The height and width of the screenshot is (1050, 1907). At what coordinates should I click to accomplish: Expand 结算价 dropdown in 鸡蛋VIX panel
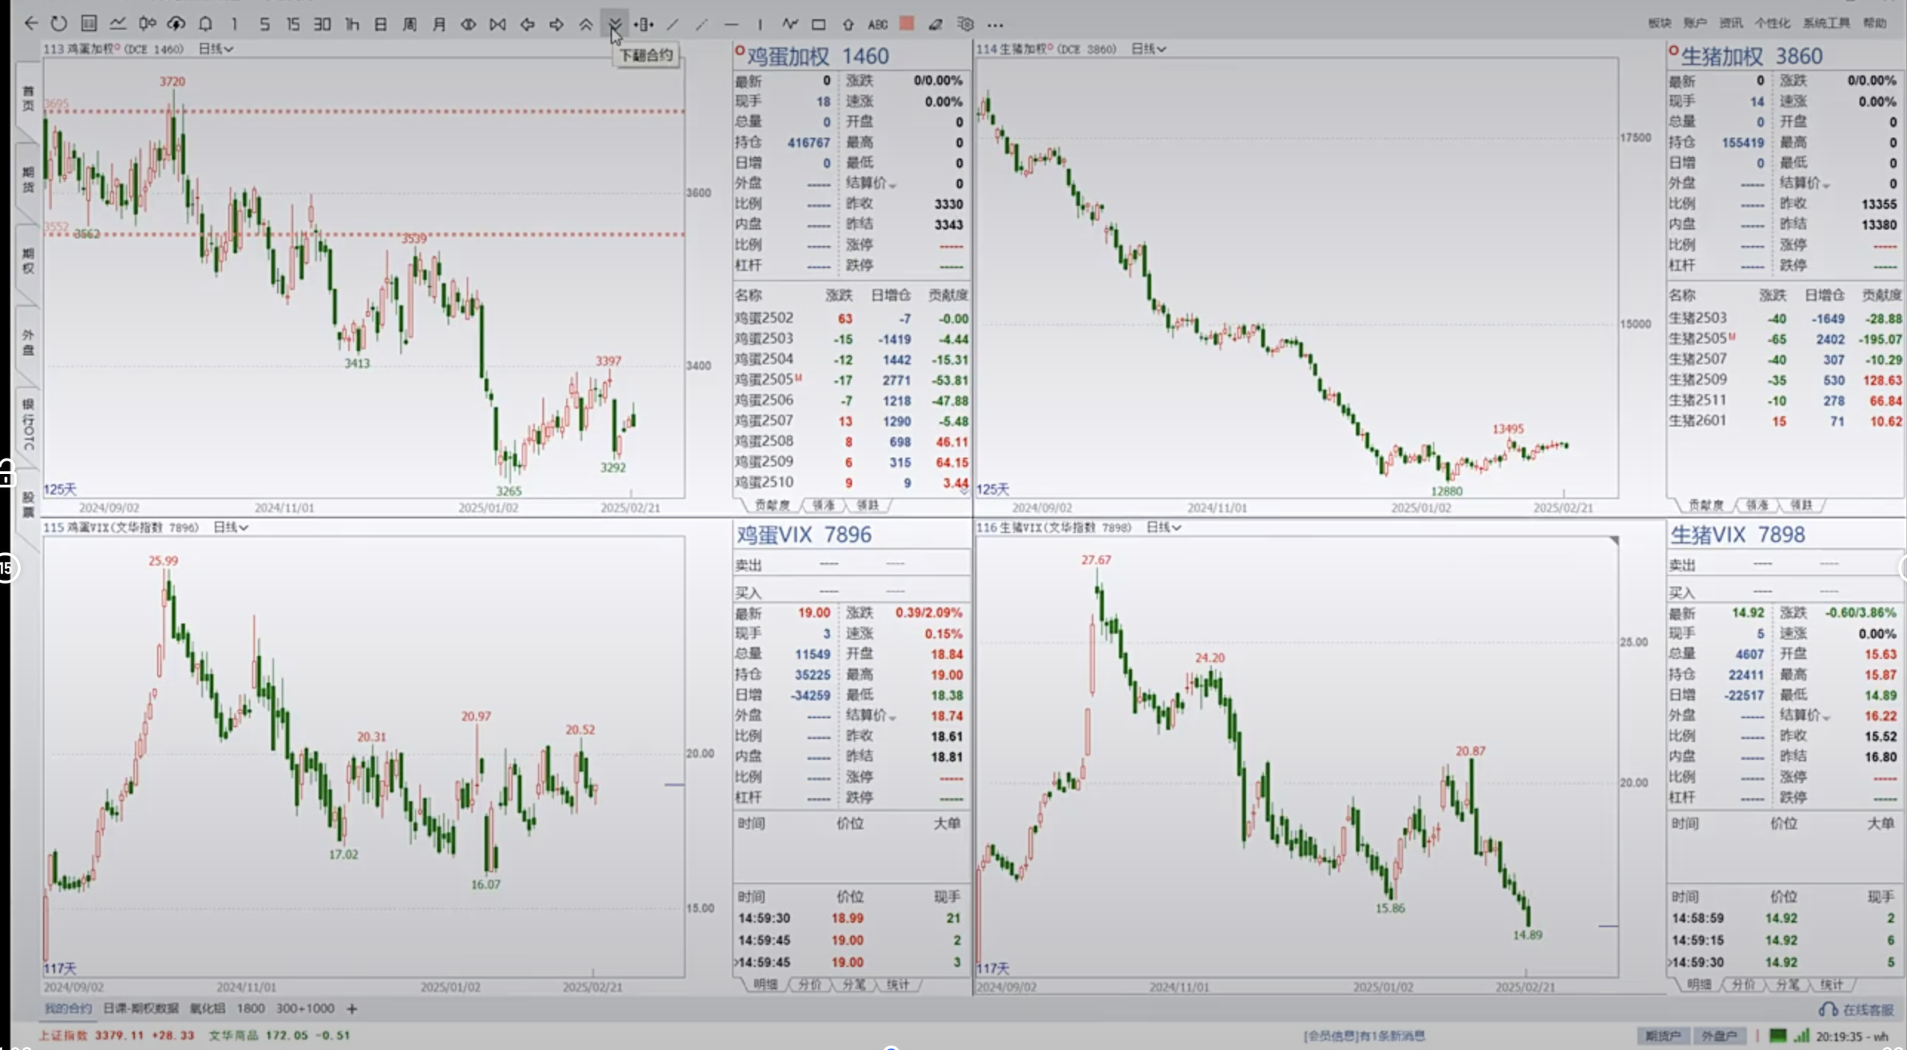pos(892,718)
